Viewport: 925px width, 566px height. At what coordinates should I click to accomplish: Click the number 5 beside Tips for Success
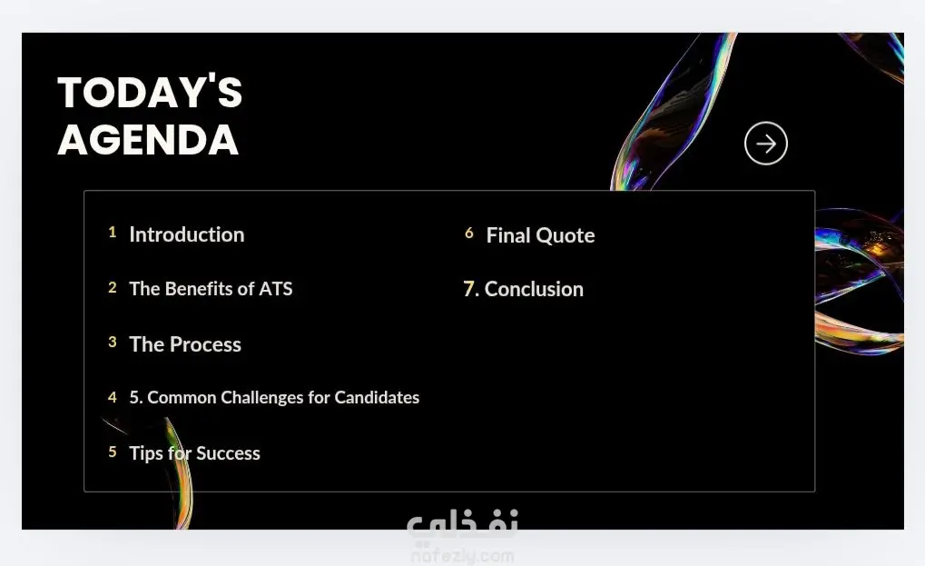[x=112, y=452]
